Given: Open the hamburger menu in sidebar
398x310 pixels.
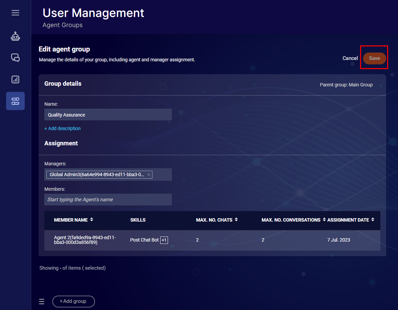Looking at the screenshot, I should (15, 13).
